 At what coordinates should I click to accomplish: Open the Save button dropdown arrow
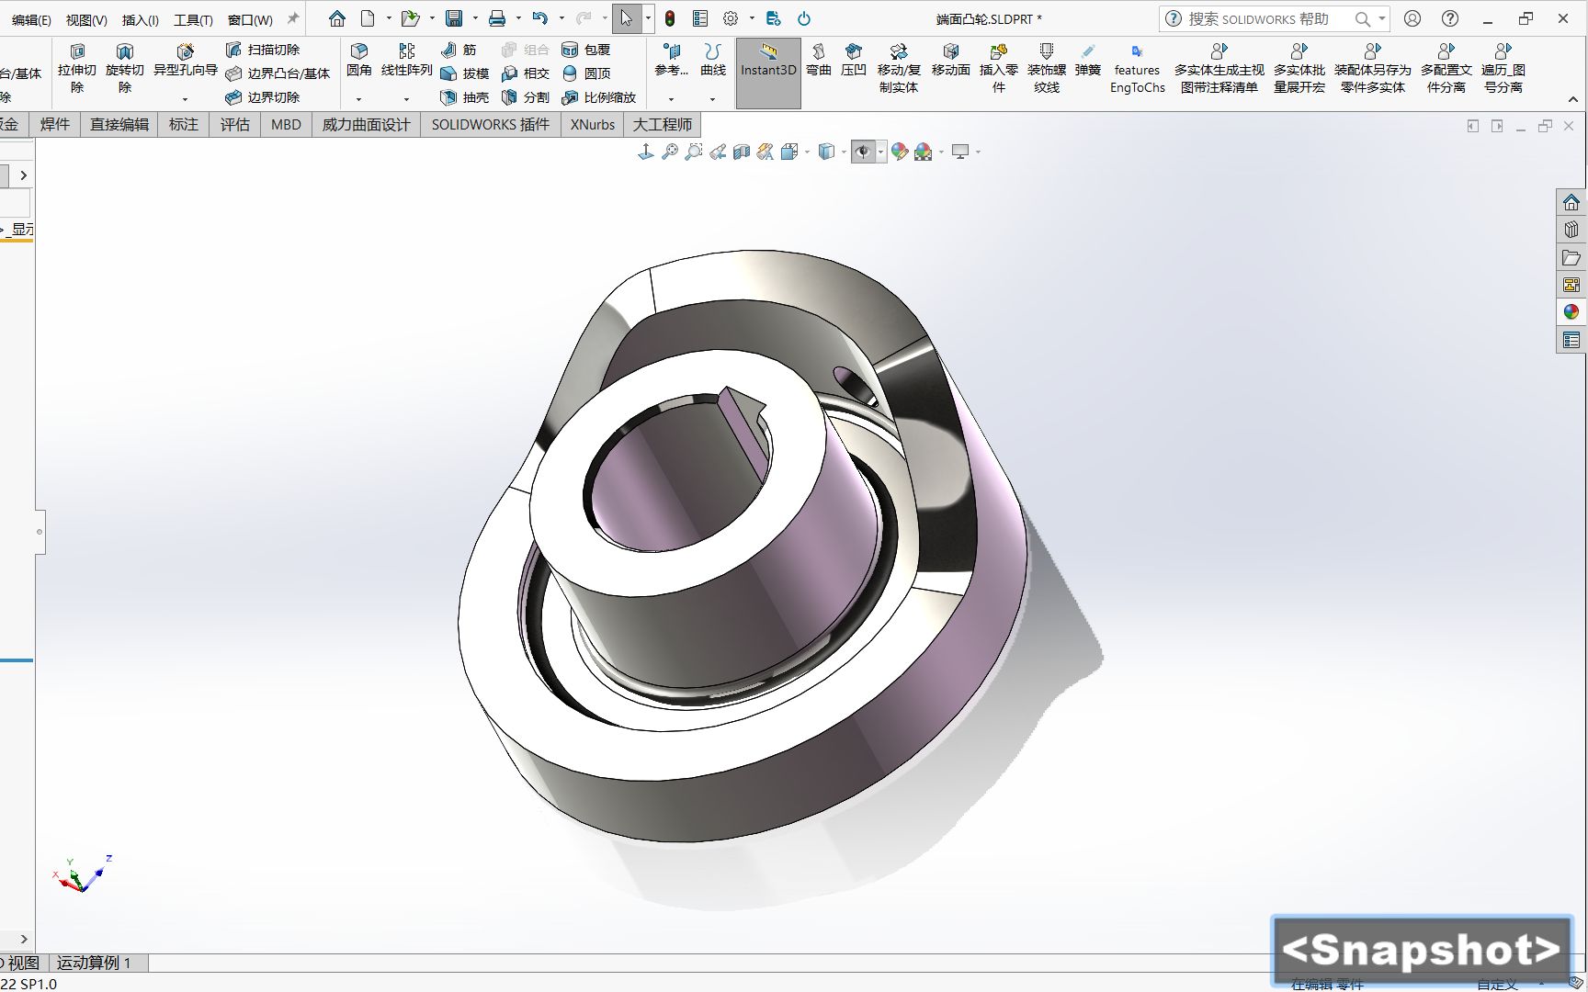pyautogui.click(x=473, y=18)
